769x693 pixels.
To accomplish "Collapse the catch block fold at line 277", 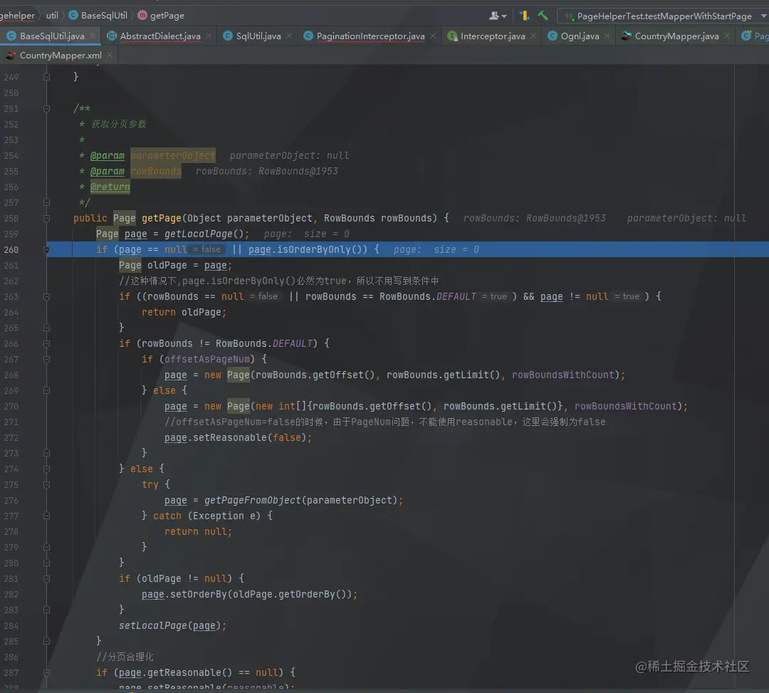I will (x=46, y=516).
